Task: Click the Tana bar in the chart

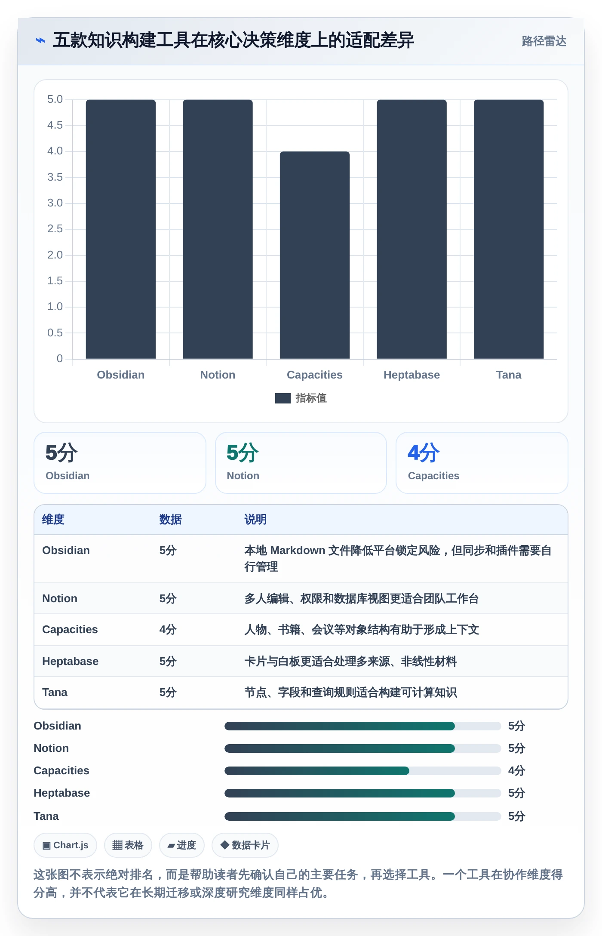Action: coord(509,229)
